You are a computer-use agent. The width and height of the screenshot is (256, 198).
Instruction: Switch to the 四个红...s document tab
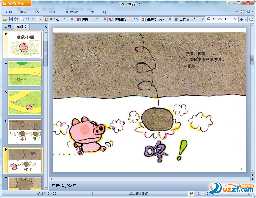pyautogui.click(x=57, y=19)
